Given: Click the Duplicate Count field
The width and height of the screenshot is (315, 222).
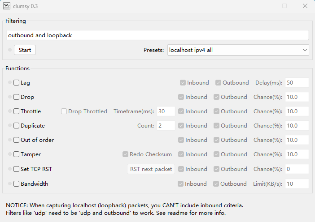Looking at the screenshot, I should [166, 126].
